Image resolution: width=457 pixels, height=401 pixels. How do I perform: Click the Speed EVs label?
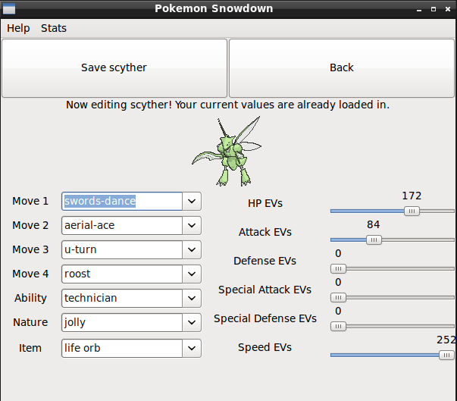[264, 347]
